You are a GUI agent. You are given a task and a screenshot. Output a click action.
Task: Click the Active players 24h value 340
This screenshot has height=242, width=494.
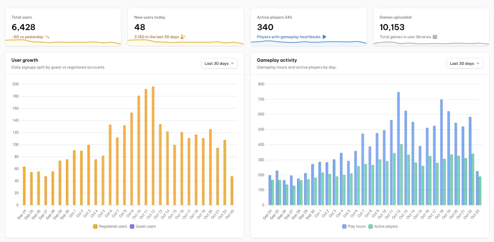point(265,27)
